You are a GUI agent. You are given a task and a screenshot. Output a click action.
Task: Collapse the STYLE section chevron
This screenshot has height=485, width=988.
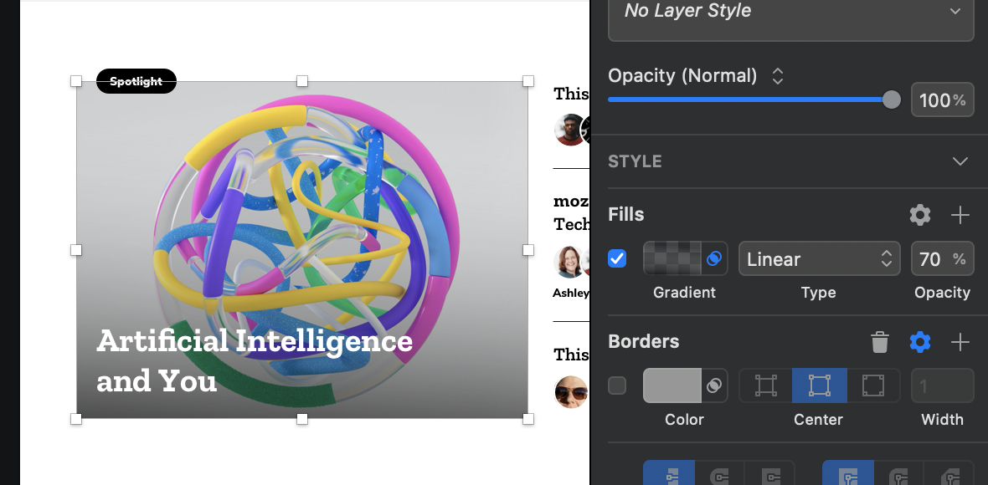(x=960, y=161)
